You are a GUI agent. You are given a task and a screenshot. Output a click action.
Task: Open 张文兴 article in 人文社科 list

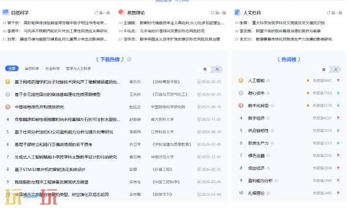coord(286,39)
